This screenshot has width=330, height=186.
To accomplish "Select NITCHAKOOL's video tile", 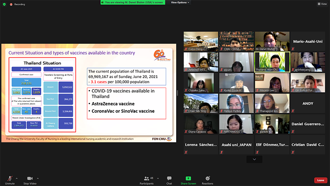I will pos(236,124).
